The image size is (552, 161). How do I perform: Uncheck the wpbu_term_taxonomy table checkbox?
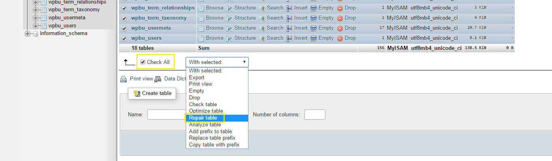(x=124, y=18)
